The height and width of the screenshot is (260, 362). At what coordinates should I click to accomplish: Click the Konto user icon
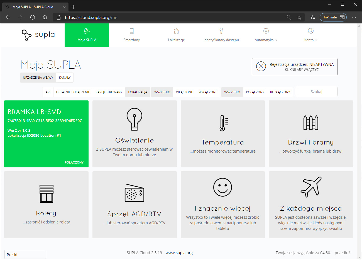pos(311,31)
